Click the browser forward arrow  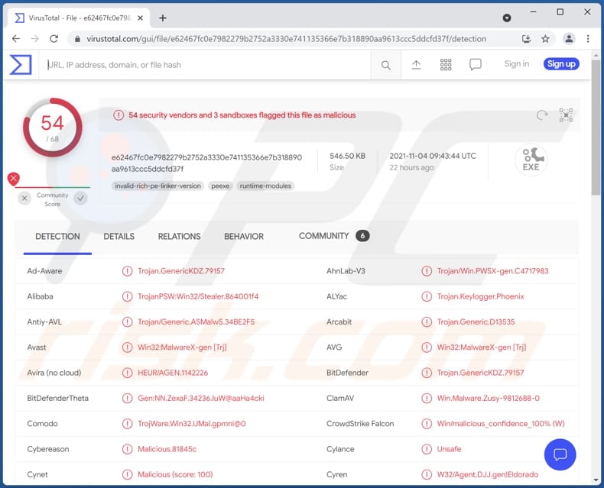(x=34, y=38)
